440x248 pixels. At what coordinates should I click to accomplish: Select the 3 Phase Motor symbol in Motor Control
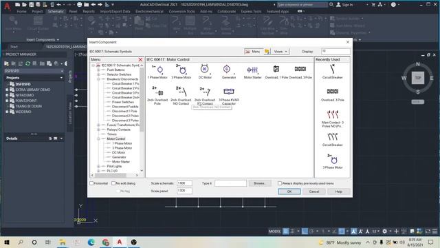181,72
